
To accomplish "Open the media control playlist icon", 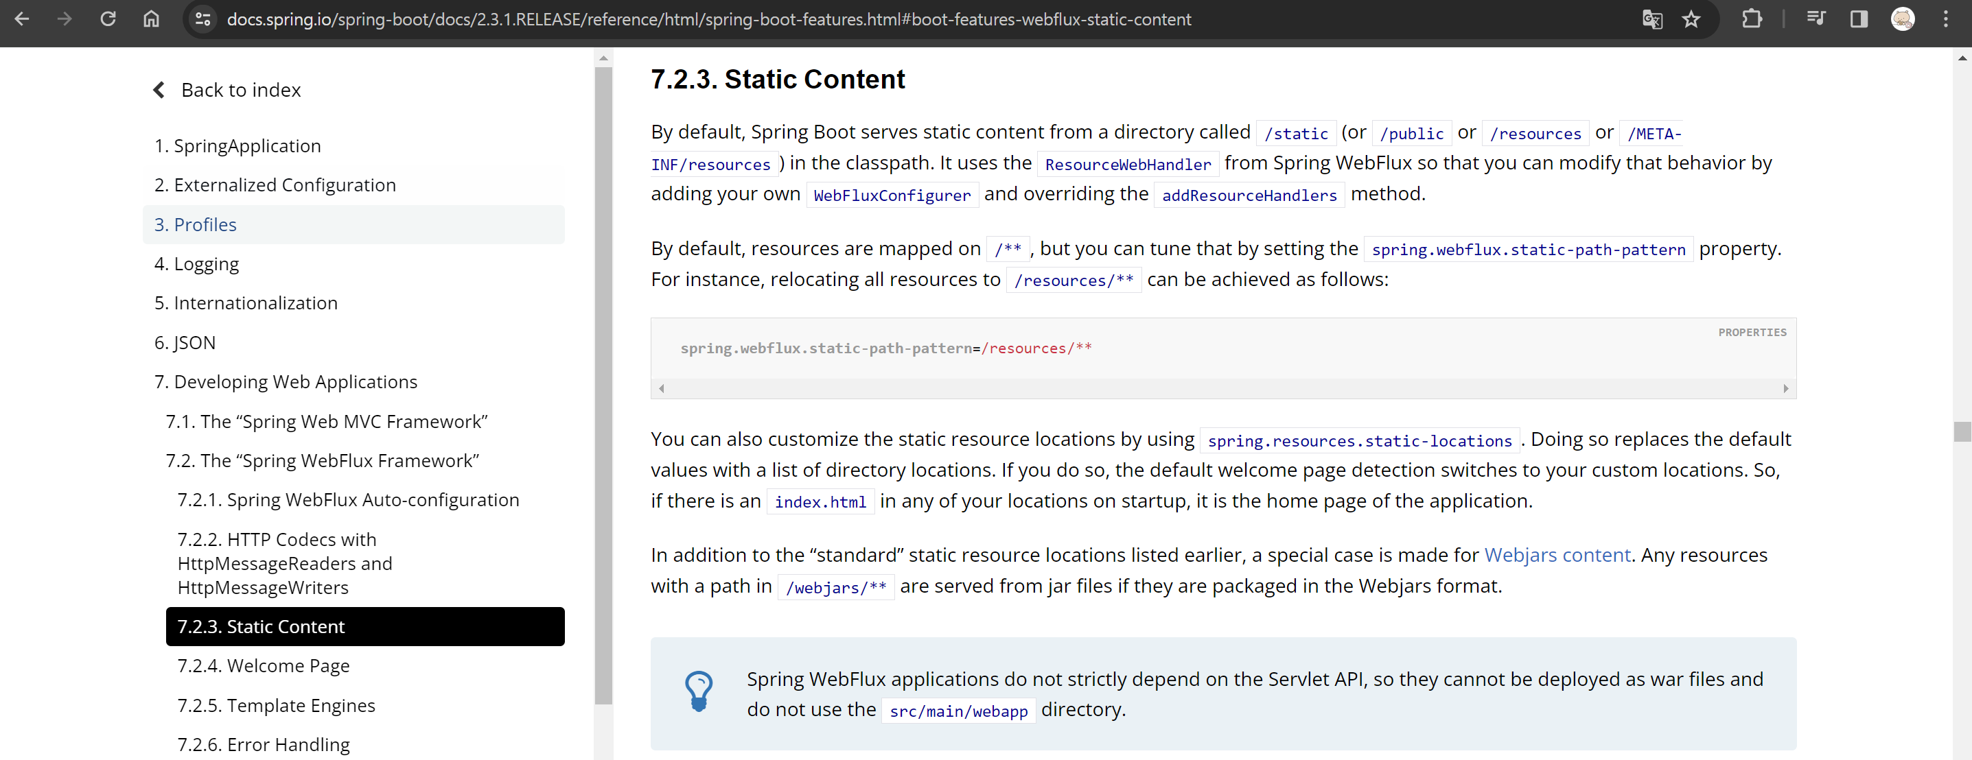I will [x=1816, y=19].
